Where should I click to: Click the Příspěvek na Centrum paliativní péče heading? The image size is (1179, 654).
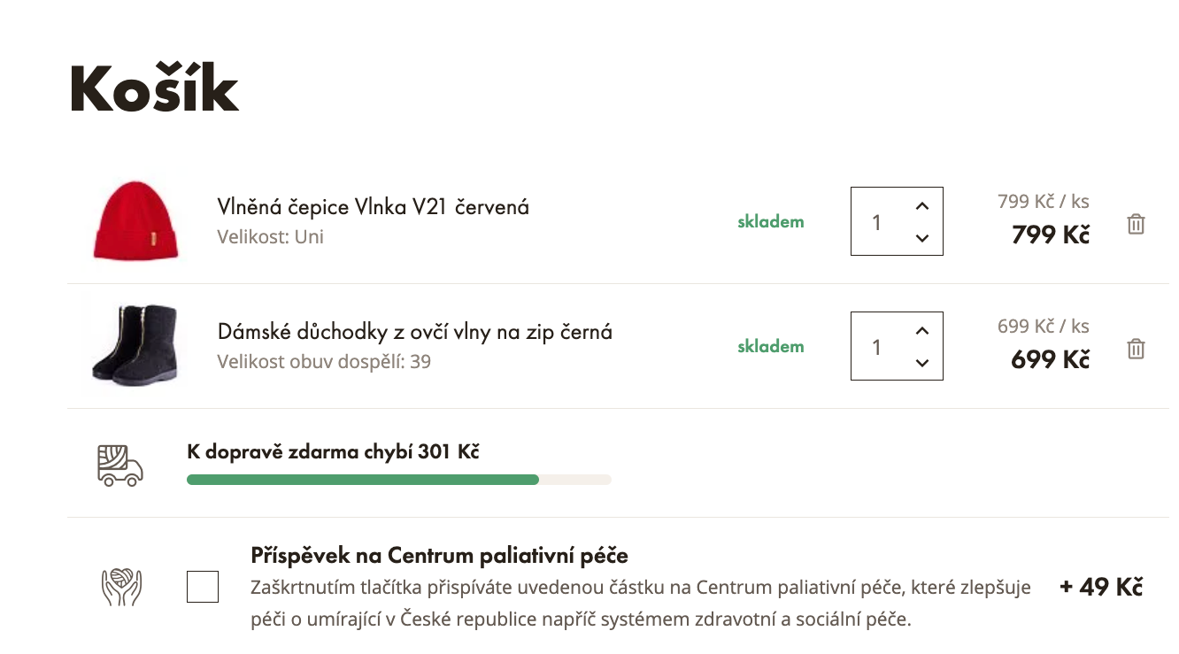pyautogui.click(x=439, y=556)
